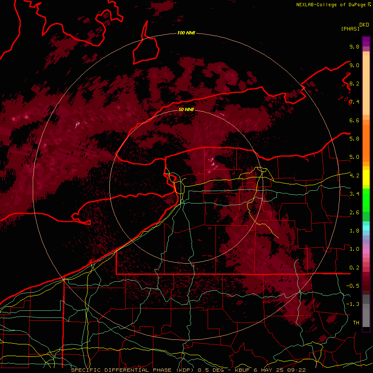Viewport: 373px width, 373px height.
Task: Click the 6 MAY 25 09:22 timestamp
Action: point(280,370)
